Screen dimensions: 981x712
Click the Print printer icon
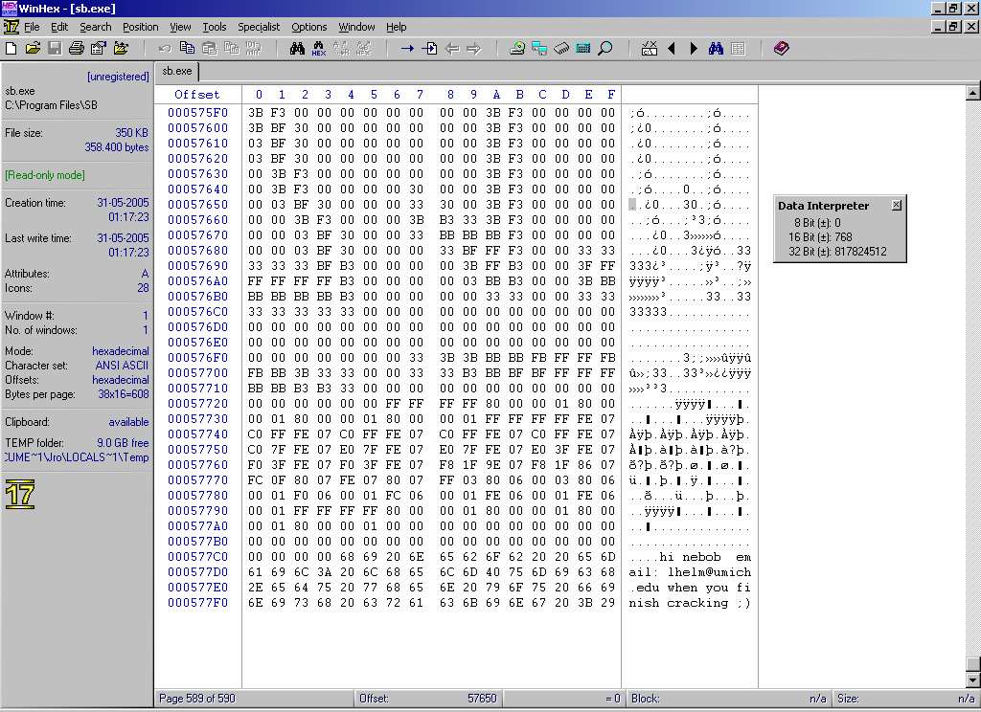point(77,48)
